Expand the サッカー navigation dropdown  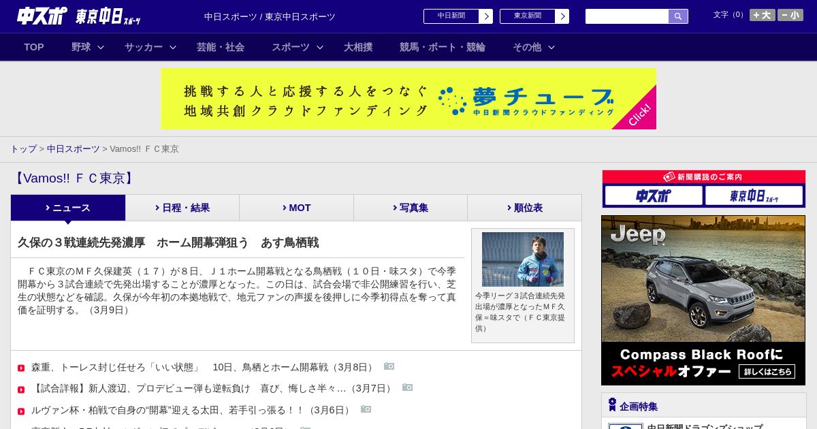point(150,47)
